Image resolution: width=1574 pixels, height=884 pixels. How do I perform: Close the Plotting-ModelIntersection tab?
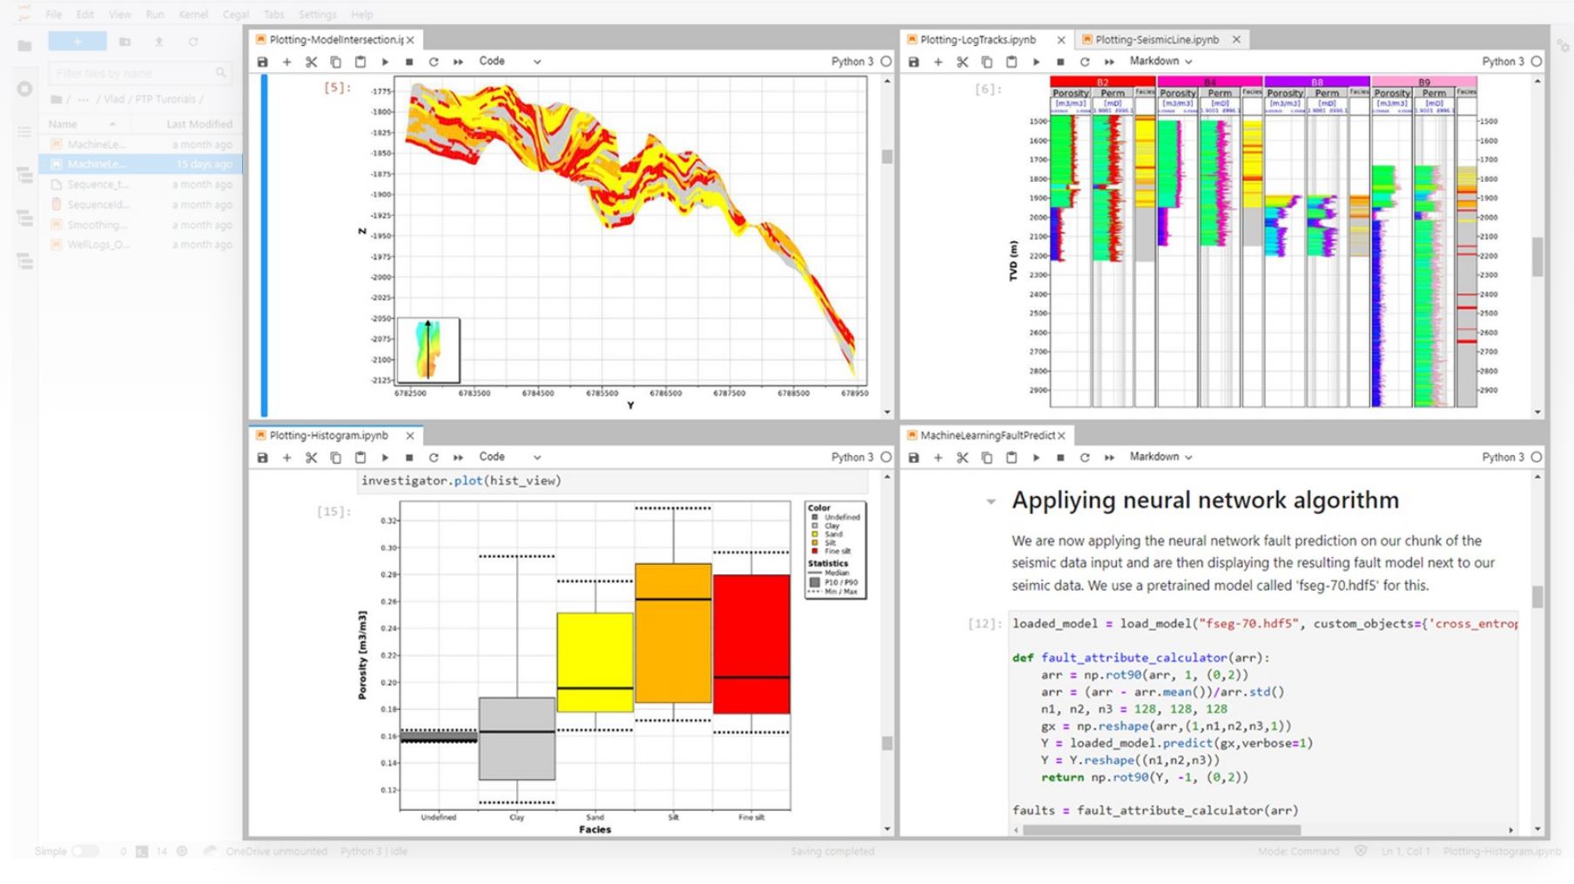tap(410, 40)
